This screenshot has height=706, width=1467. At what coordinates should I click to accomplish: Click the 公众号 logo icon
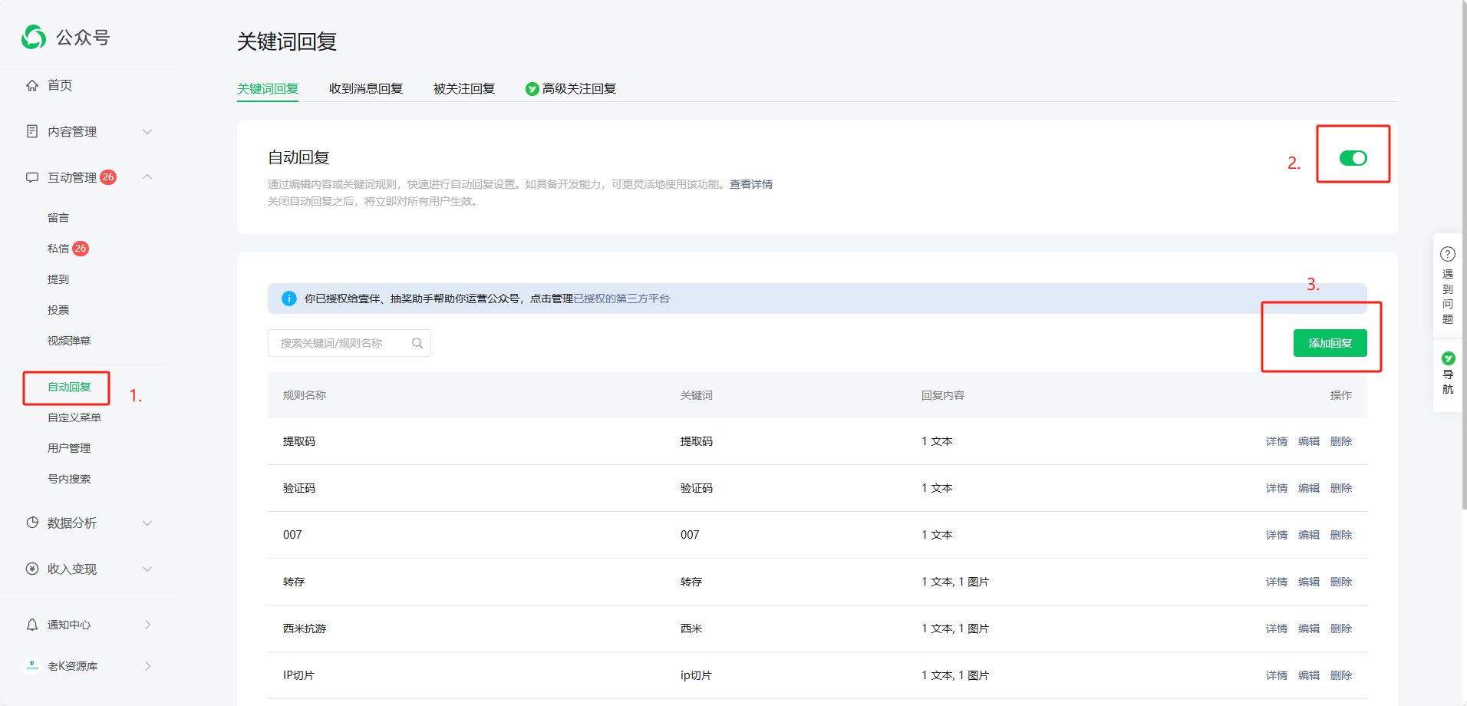[34, 37]
